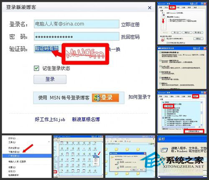The width and height of the screenshot is (209, 180).
Task: Toggle the 记住登录状态 checkbox
Action: click(36, 68)
